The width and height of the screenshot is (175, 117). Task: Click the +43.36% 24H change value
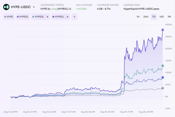tap(81, 9)
